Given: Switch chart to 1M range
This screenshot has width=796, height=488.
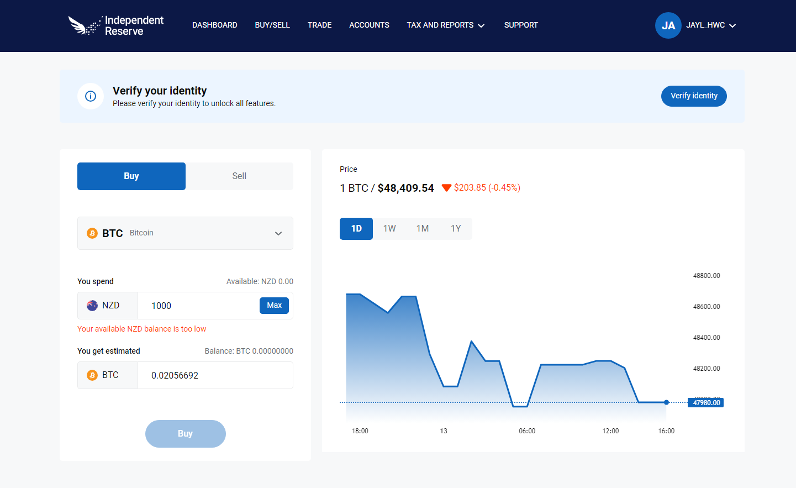Looking at the screenshot, I should pos(423,229).
